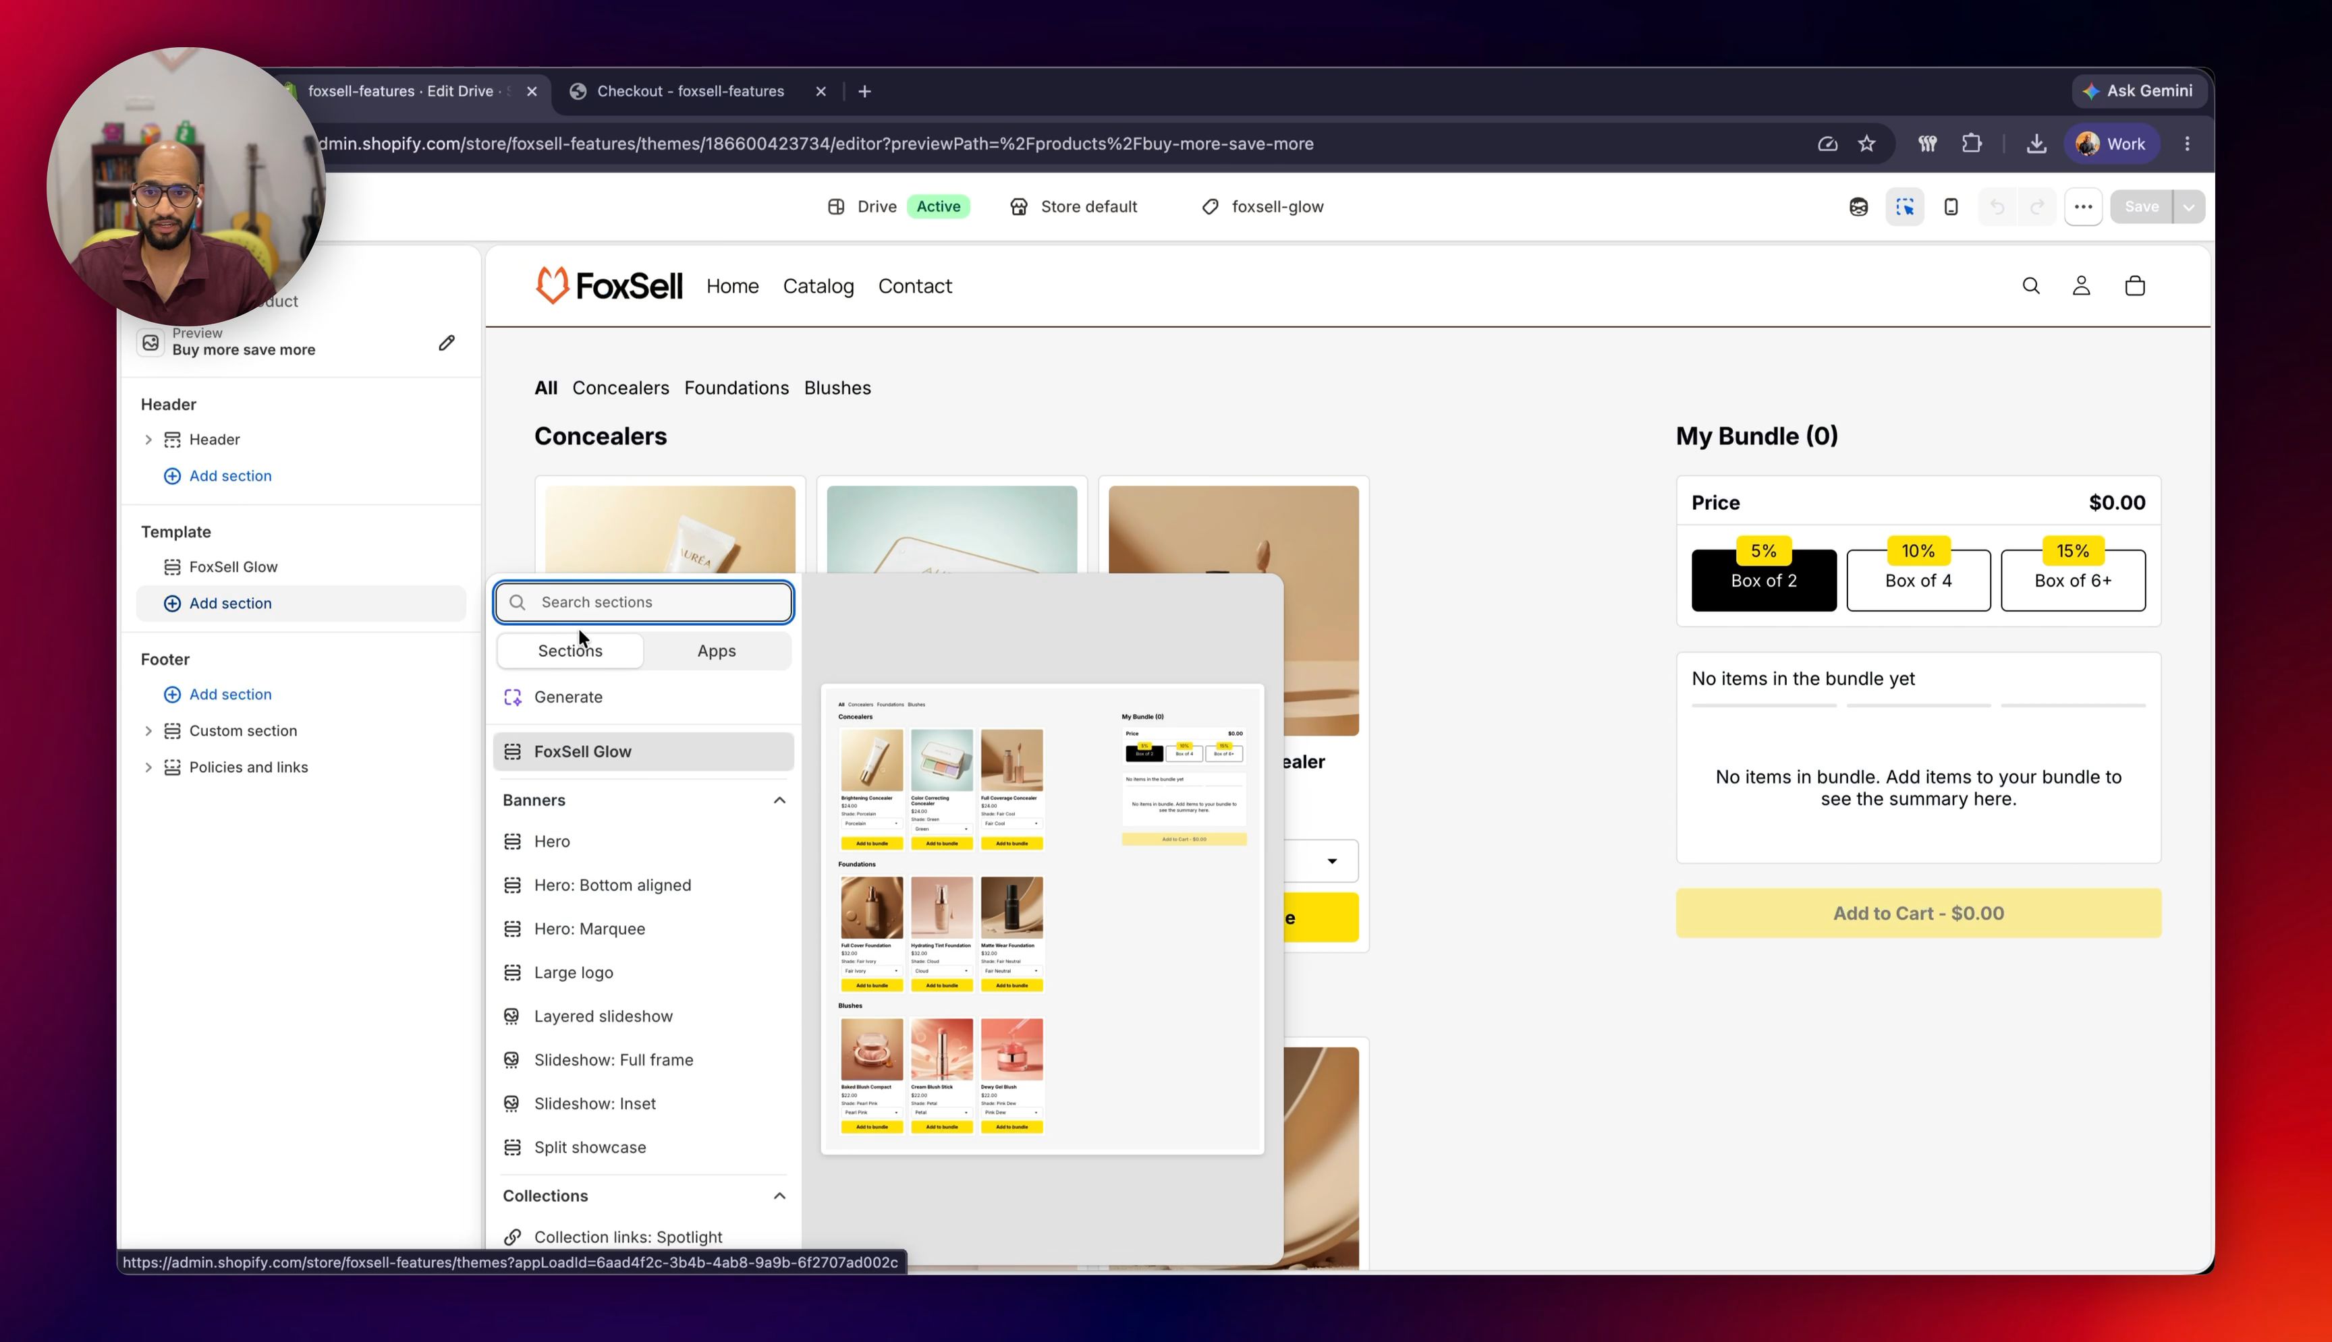Select FoxSell Glow in the Template list
This screenshot has height=1342, width=2332.
point(302,567)
